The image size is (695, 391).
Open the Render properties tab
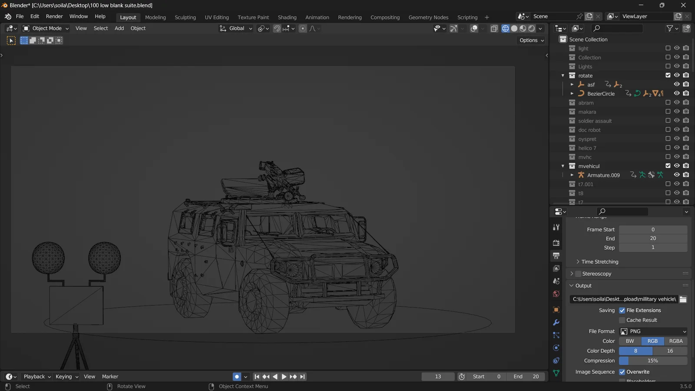[556, 243]
